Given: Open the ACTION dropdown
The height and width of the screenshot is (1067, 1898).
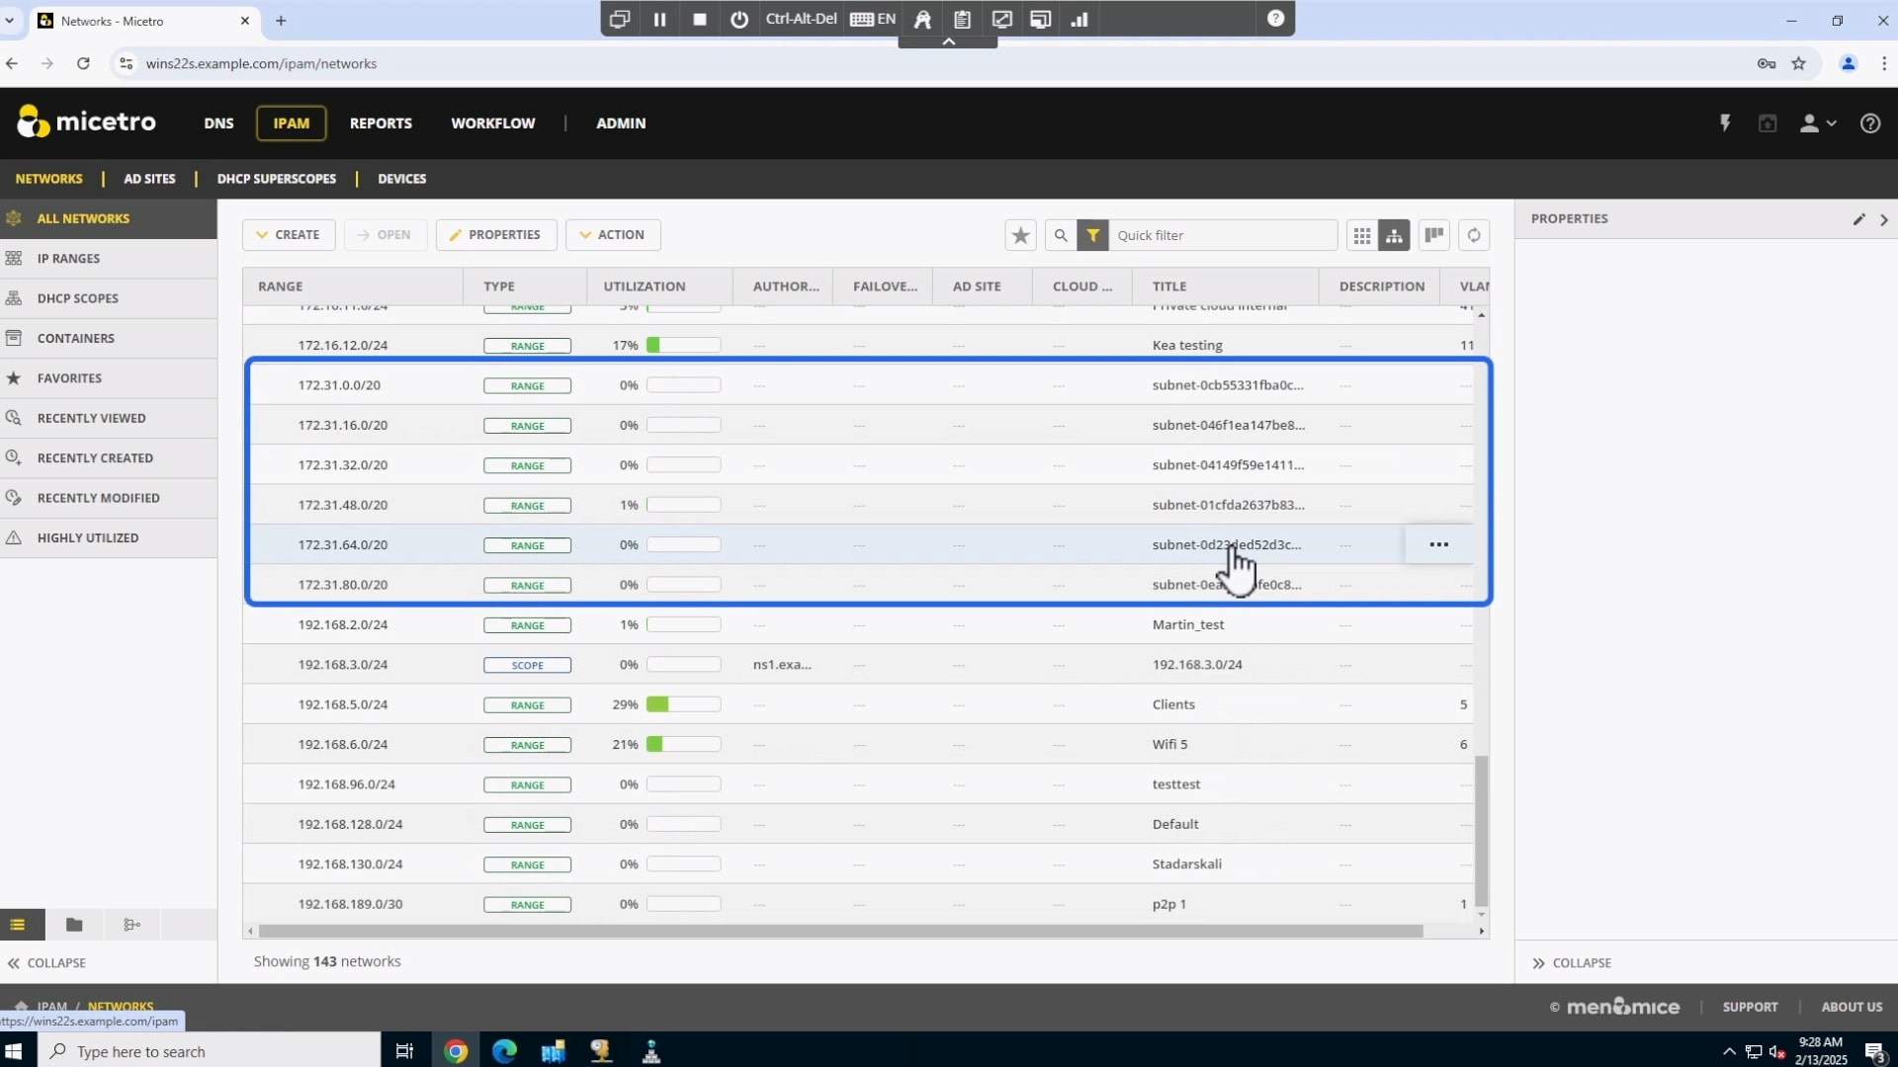Looking at the screenshot, I should tap(612, 234).
